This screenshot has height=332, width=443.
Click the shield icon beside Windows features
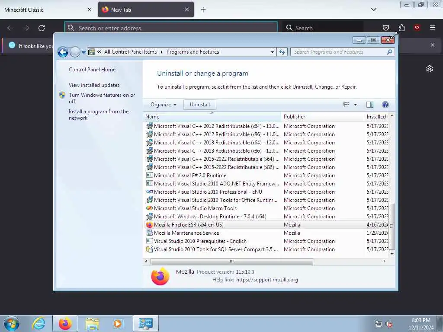coord(62,95)
